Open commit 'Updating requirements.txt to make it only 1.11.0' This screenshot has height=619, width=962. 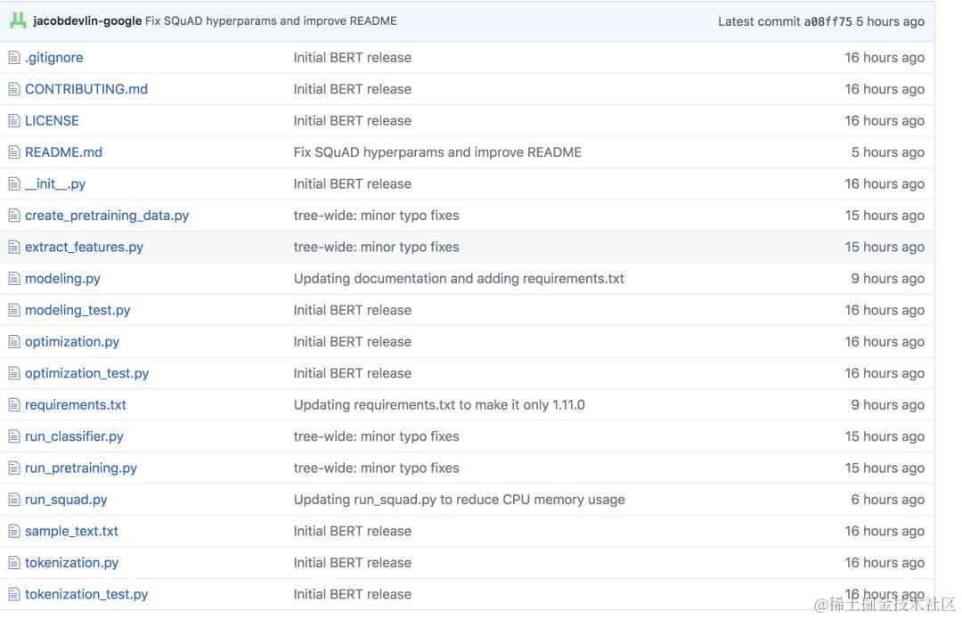[x=439, y=405]
